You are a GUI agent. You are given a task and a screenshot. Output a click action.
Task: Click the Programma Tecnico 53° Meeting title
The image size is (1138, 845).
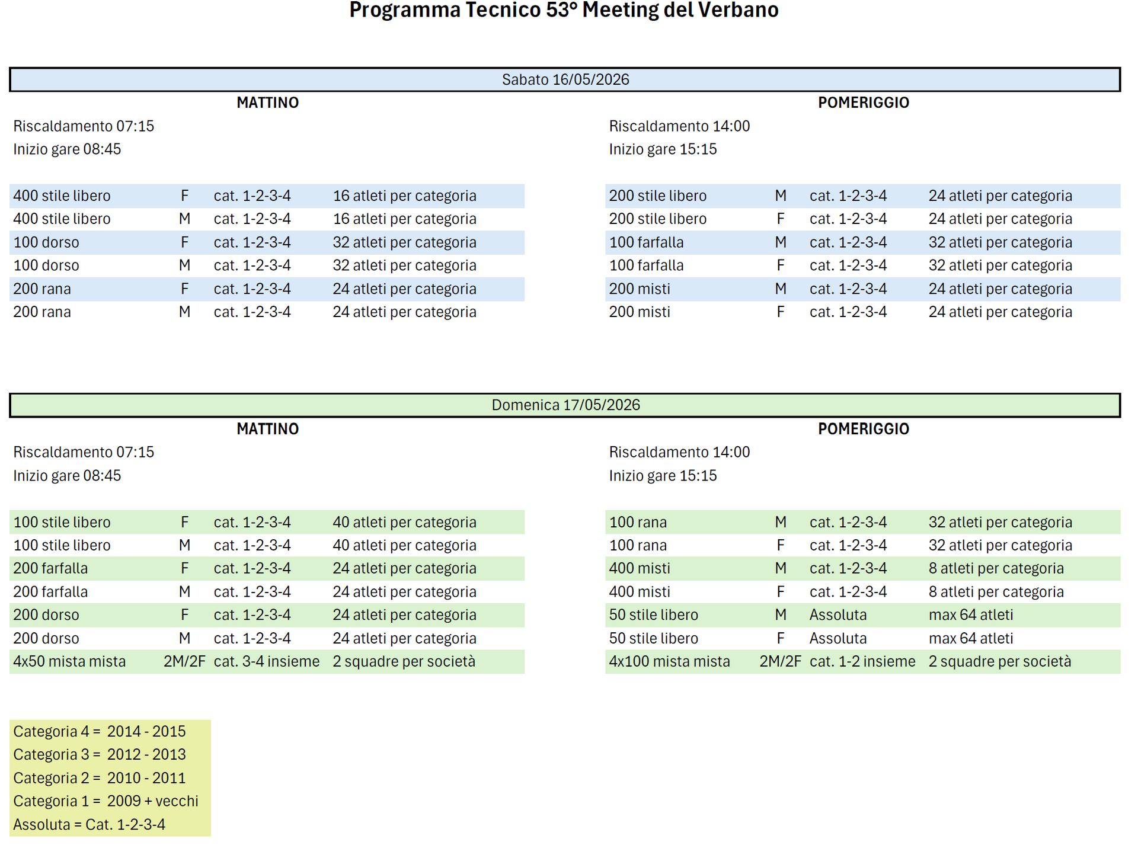tap(563, 11)
